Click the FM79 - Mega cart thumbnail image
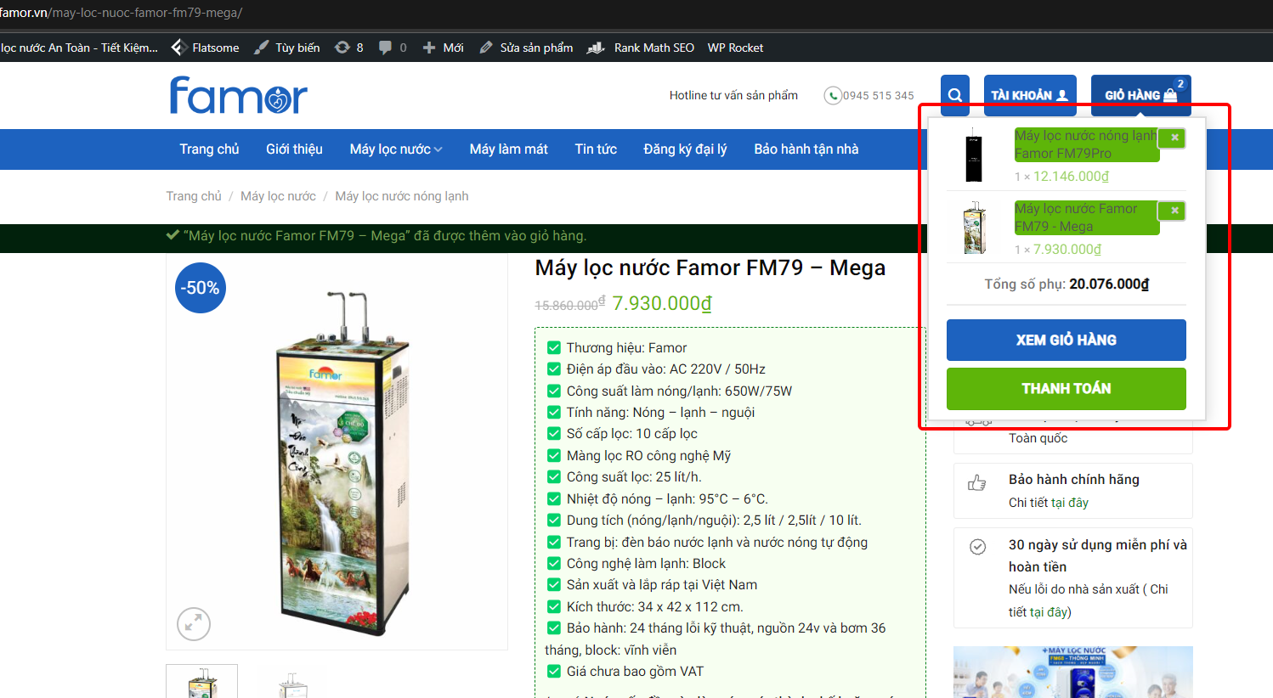This screenshot has width=1273, height=698. (x=974, y=228)
